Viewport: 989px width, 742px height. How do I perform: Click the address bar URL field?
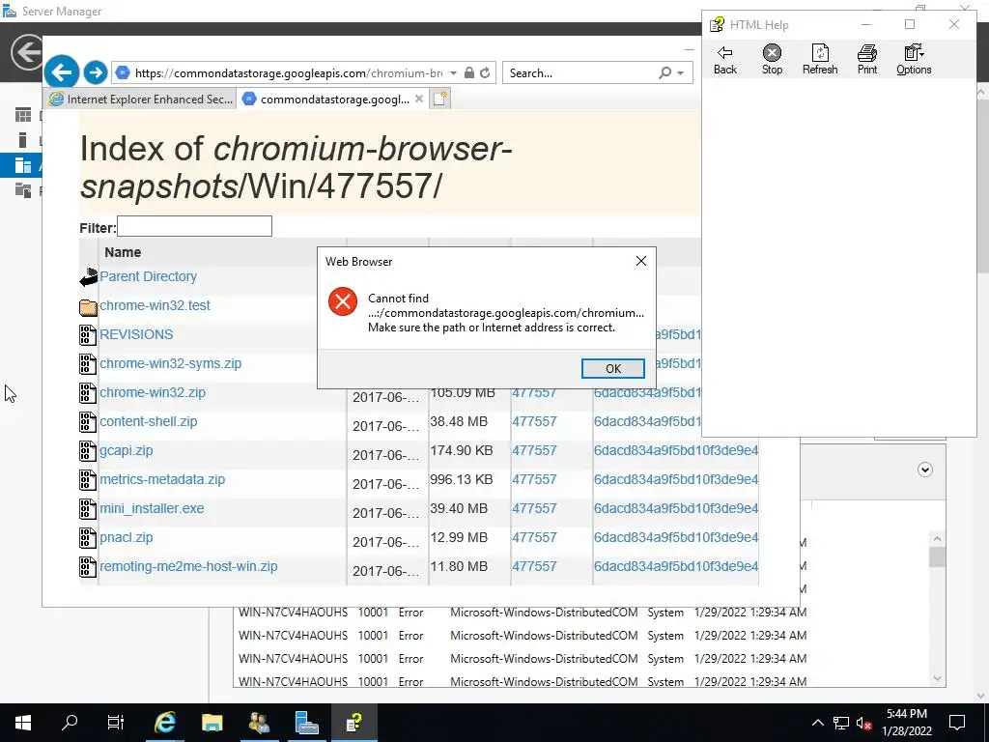[x=288, y=73]
